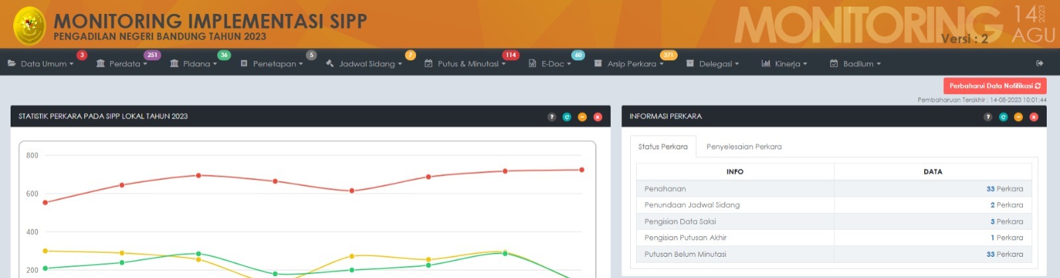Screen dimensions: 1060x278
Task: Switch to the Penyelesaian Perkara tab
Action: point(743,147)
